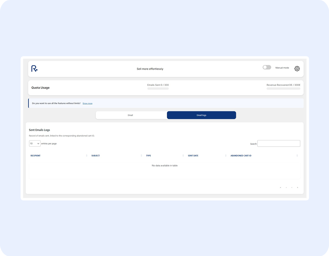
Task: Toggle the Manual mode switch
Action: 267,67
